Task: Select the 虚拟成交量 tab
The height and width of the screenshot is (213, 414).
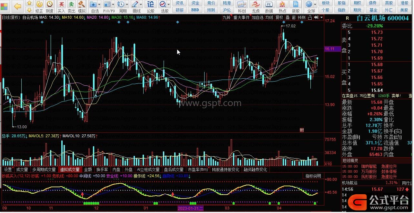Action: click(70, 169)
